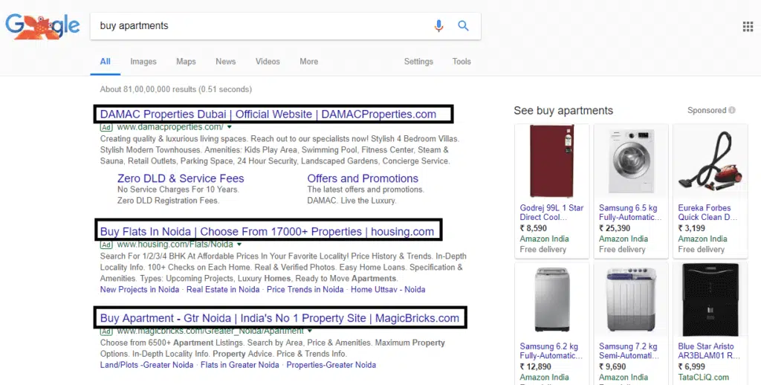Click the Google logo
Screen dimensions: 761x385
(x=42, y=26)
